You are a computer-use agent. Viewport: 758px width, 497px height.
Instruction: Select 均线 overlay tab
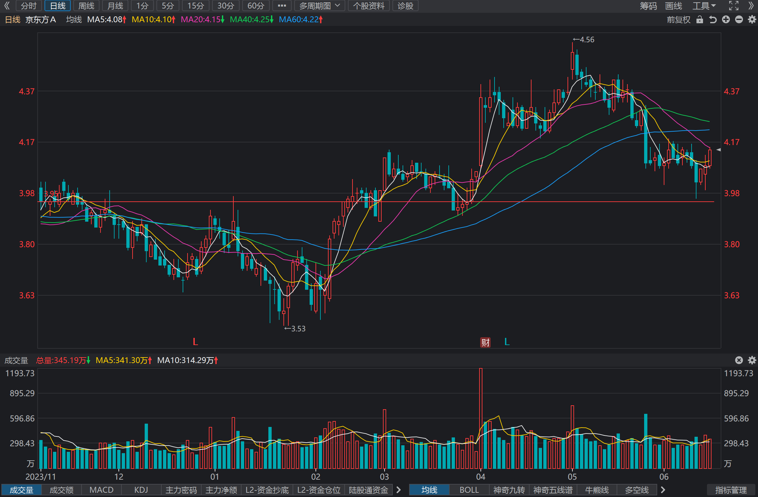coord(429,490)
